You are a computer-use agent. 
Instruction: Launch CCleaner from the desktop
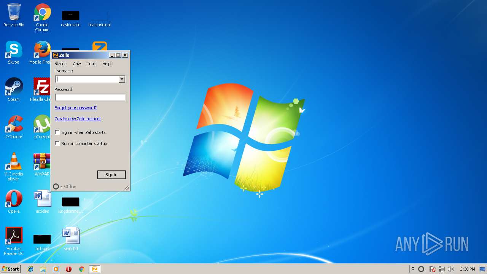click(x=14, y=127)
